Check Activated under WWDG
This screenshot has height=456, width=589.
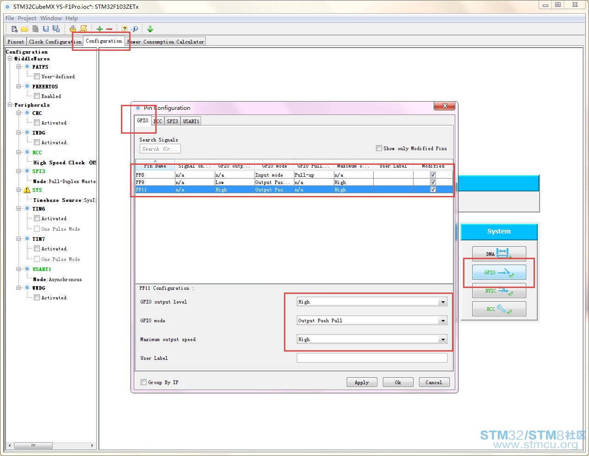[x=37, y=297]
